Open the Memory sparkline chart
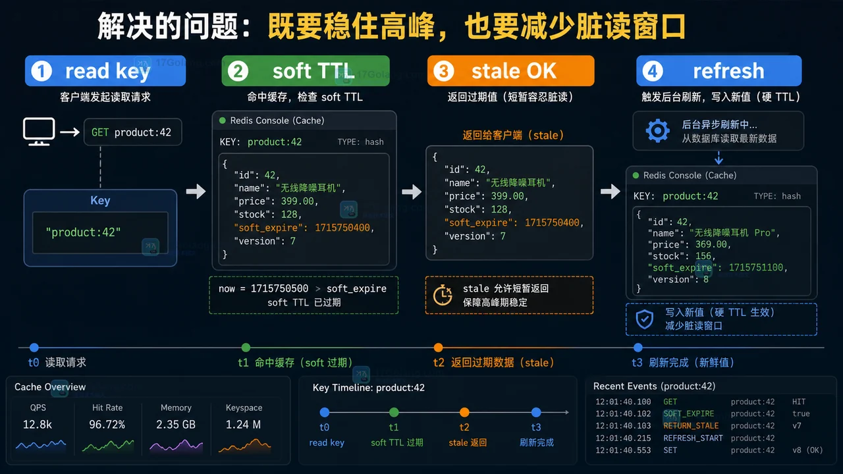The height and width of the screenshot is (474, 843). coord(176,445)
